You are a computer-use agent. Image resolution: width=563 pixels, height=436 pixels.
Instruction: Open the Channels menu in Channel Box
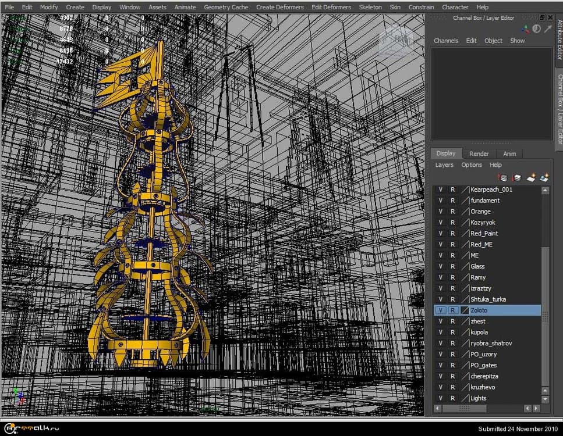[446, 41]
